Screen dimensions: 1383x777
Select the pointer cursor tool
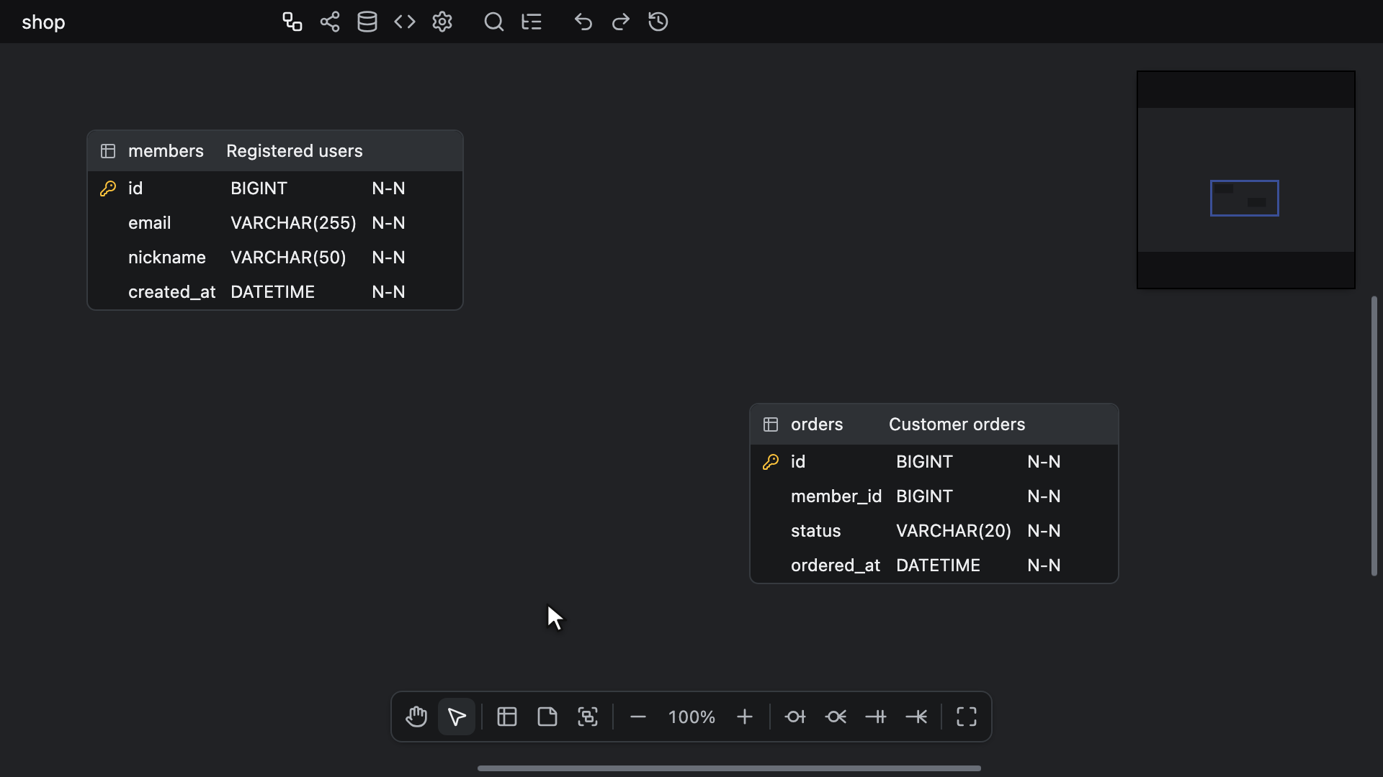(457, 717)
